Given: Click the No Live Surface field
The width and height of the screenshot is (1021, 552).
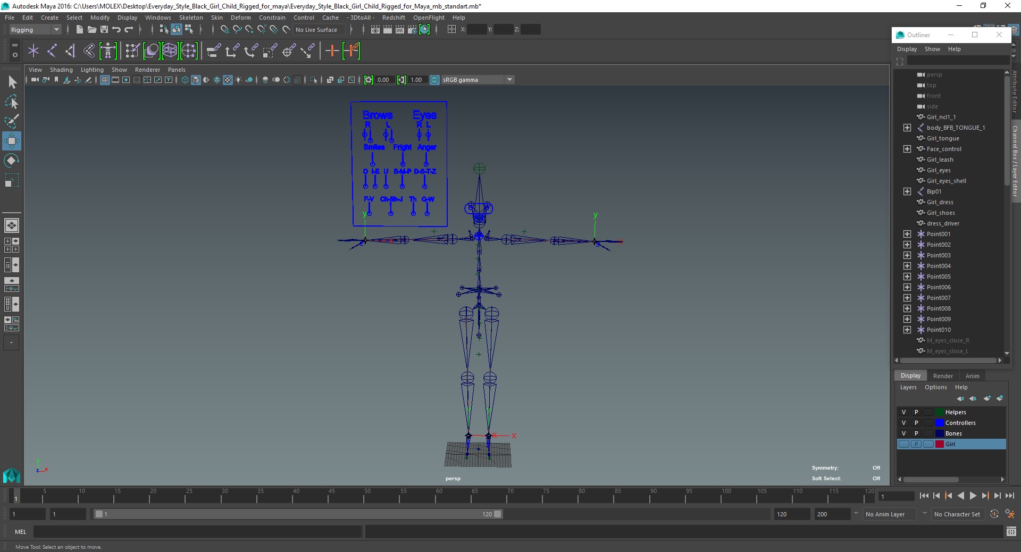Looking at the screenshot, I should (319, 30).
